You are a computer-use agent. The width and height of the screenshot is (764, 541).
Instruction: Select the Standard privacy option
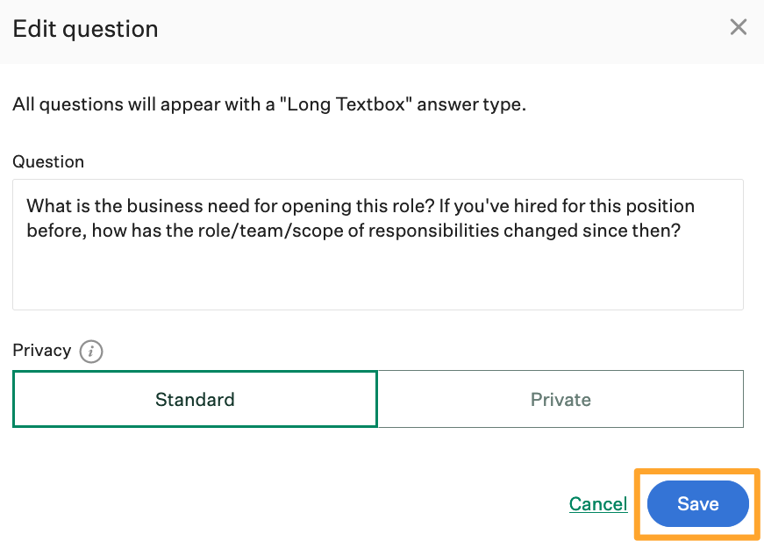pyautogui.click(x=195, y=399)
